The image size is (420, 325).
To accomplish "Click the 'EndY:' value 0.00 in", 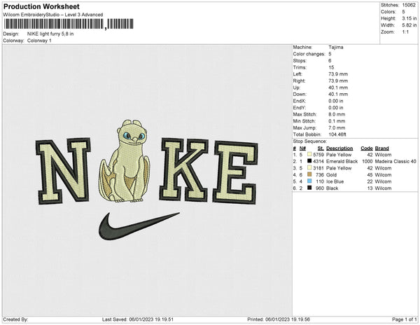I will tap(336, 108).
